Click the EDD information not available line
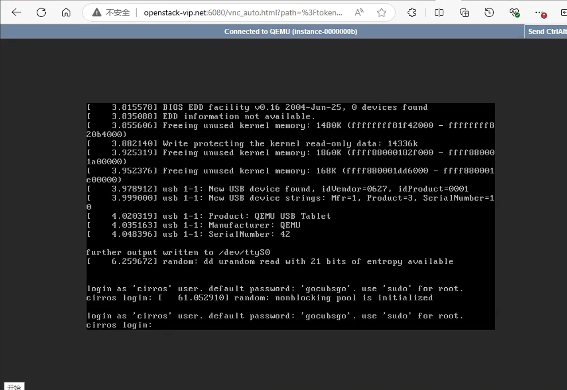This screenshot has height=390, width=567. click(201, 116)
